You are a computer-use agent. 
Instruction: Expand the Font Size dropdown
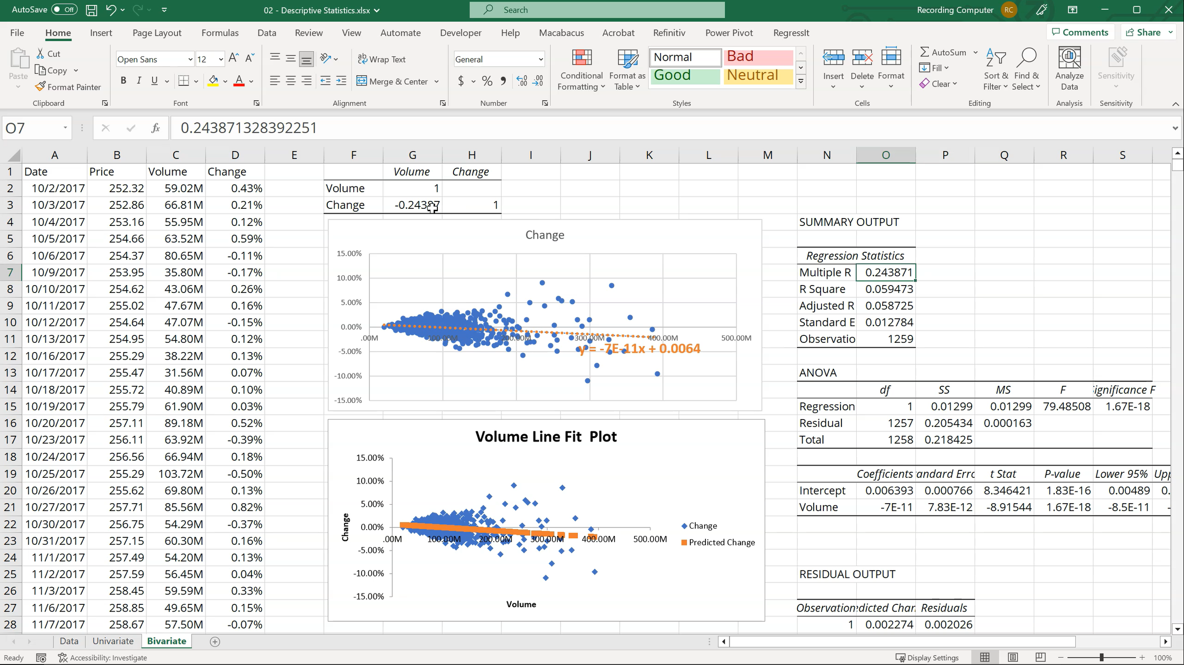click(220, 59)
